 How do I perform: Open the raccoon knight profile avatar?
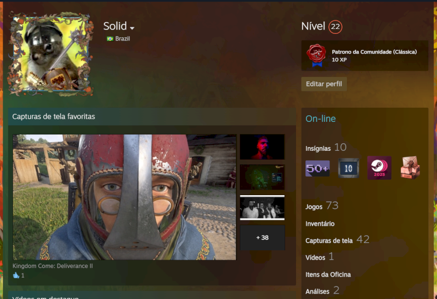pyautogui.click(x=51, y=54)
